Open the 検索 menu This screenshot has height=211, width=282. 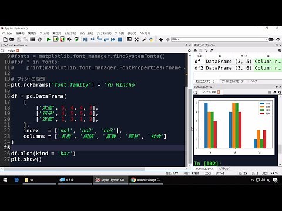click(32, 33)
